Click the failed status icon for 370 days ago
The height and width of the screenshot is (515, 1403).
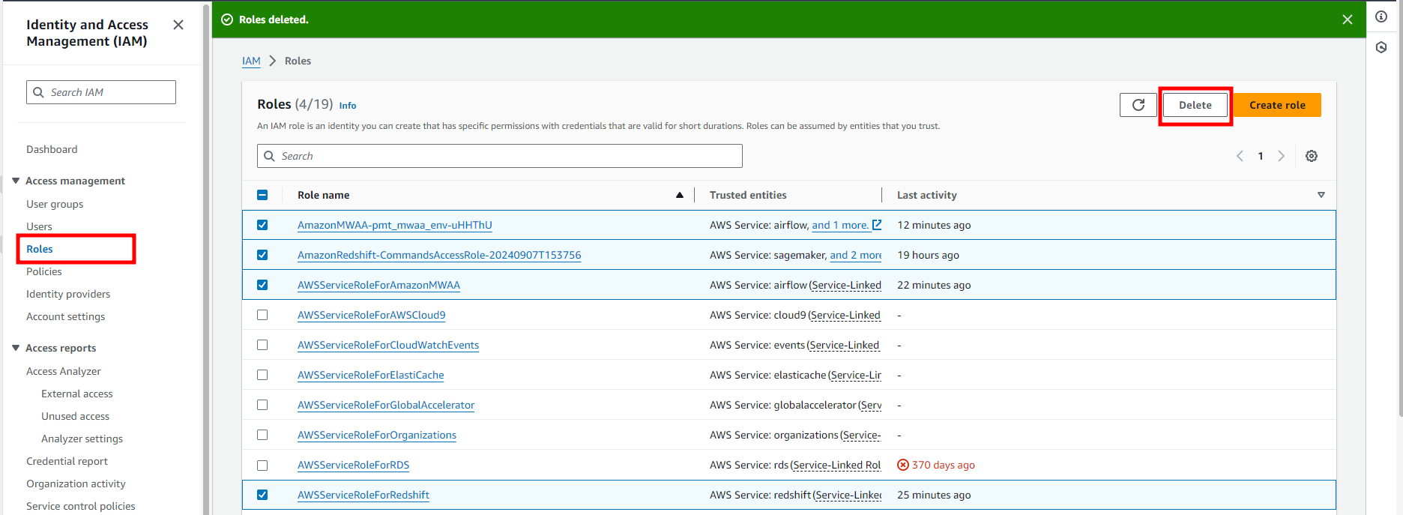[x=903, y=465]
